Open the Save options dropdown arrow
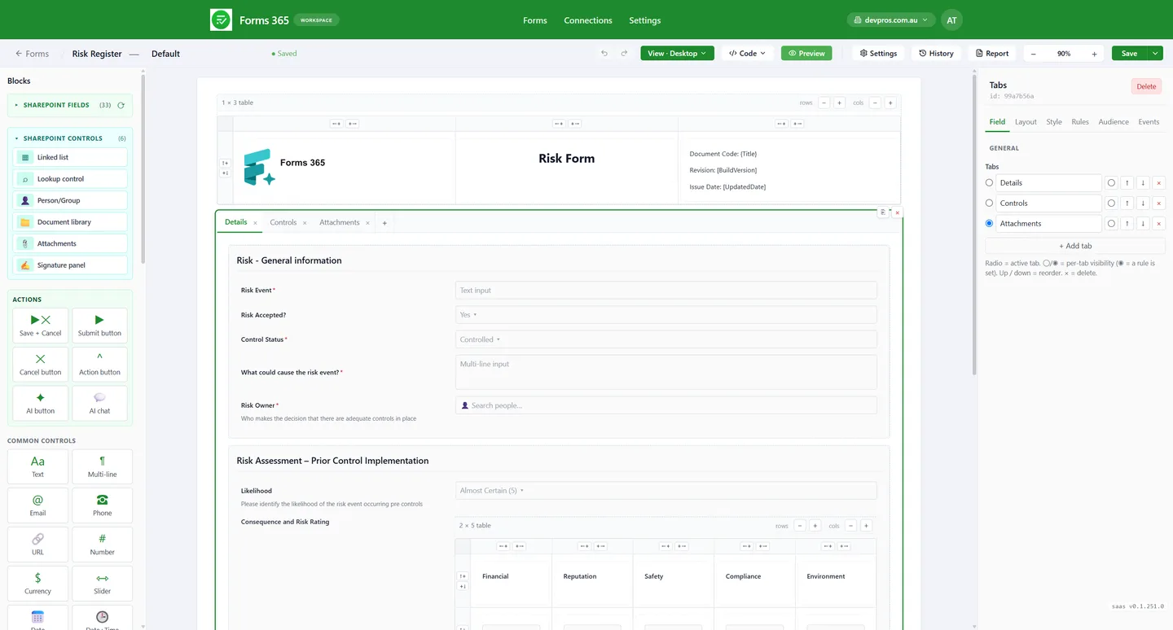Image resolution: width=1173 pixels, height=630 pixels. (1155, 53)
